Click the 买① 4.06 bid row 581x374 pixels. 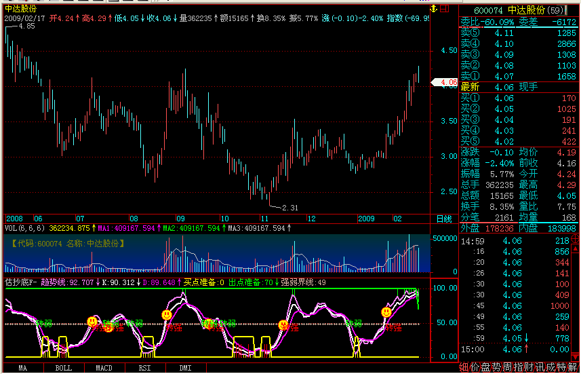tap(518, 98)
